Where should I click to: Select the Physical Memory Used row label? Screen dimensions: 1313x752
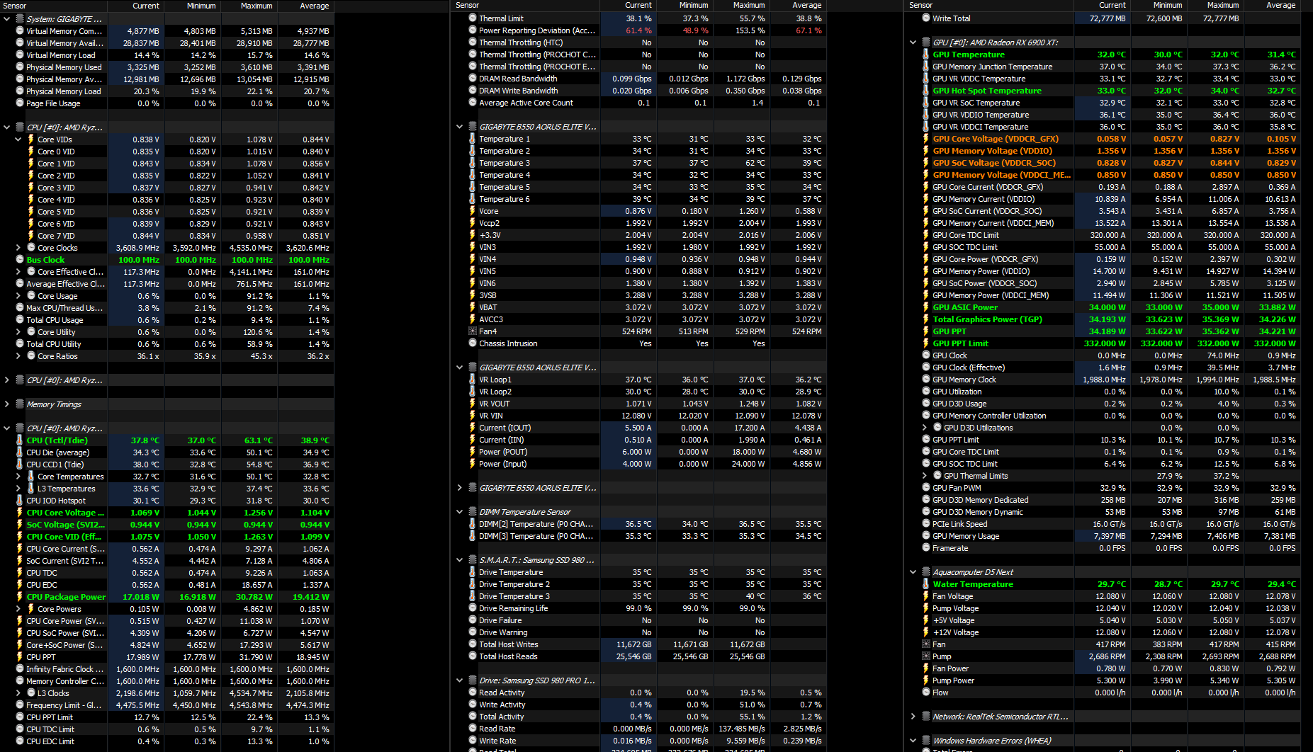[64, 67]
